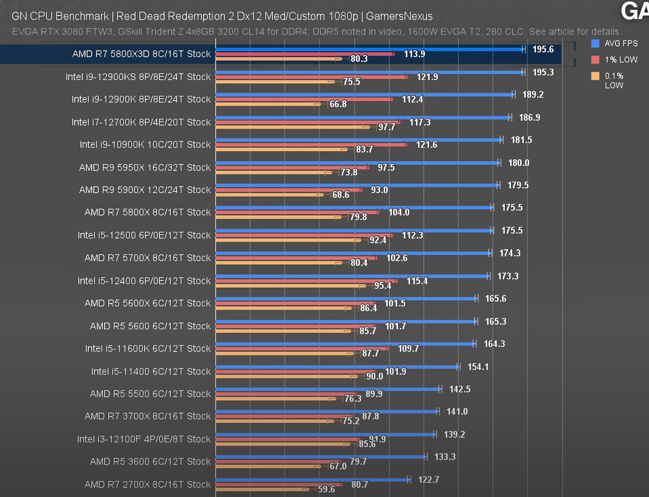Viewport: 649px width, 497px height.
Task: Click the red 1% LOW legend swatch
Action: tap(595, 60)
